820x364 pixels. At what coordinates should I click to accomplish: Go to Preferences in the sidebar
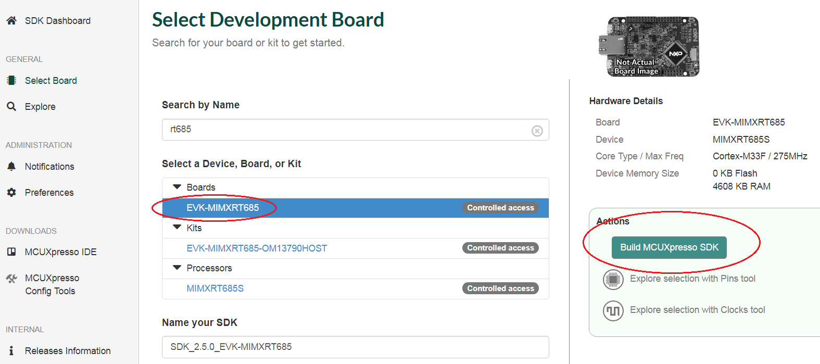click(x=49, y=193)
